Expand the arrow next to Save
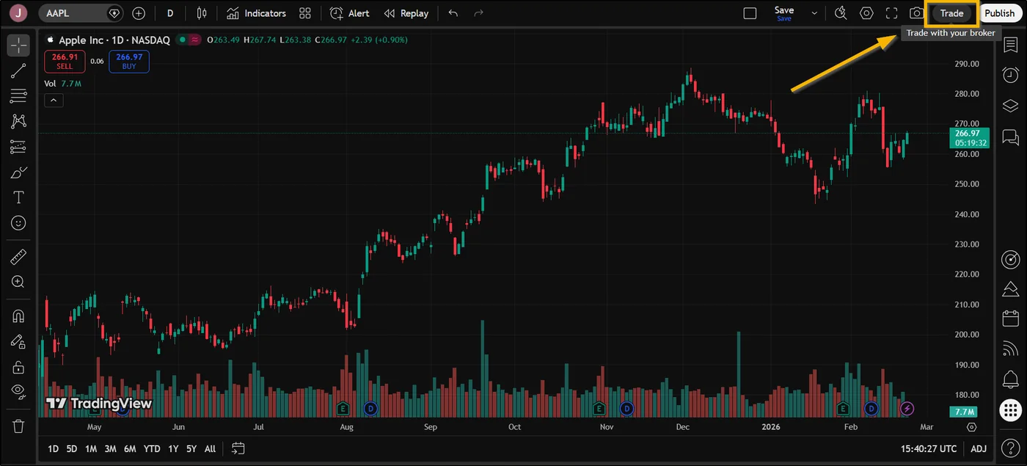This screenshot has height=466, width=1027. (x=814, y=13)
